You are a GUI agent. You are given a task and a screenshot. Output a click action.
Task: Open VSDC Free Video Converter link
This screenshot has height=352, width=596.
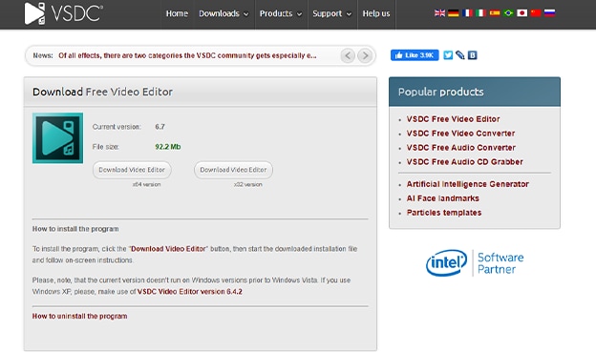point(460,134)
